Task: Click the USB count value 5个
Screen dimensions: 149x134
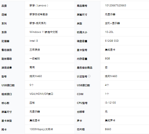Action: click(x=32, y=85)
